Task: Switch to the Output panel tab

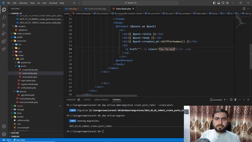Action: coord(87,100)
